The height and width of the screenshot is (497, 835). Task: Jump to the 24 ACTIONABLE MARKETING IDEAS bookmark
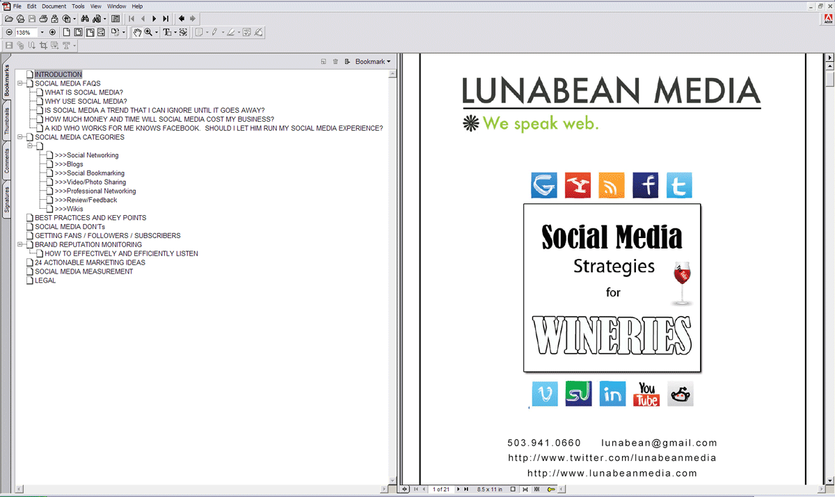pyautogui.click(x=90, y=262)
